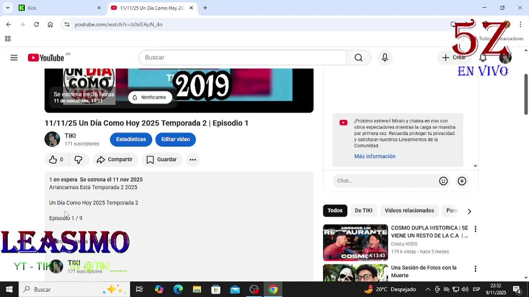529x297 pixels.
Task: Click the search magnifier button
Action: (x=358, y=58)
